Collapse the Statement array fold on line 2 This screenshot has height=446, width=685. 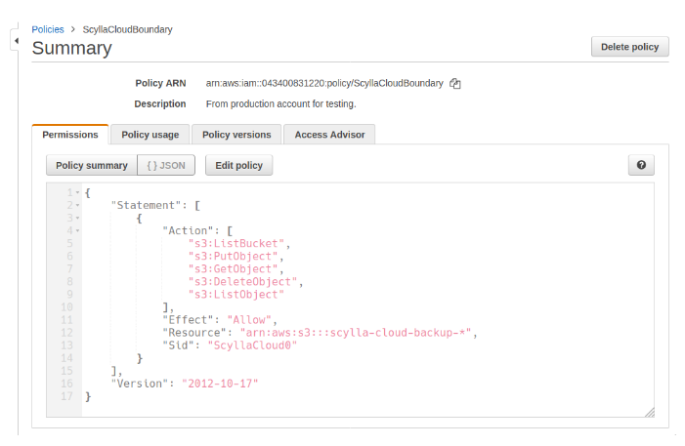(x=78, y=205)
